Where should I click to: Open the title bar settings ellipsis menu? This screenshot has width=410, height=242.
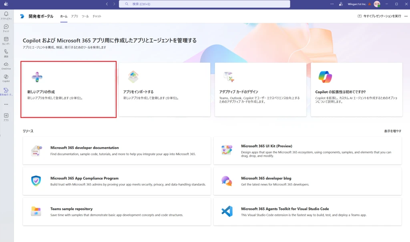(x=332, y=4)
